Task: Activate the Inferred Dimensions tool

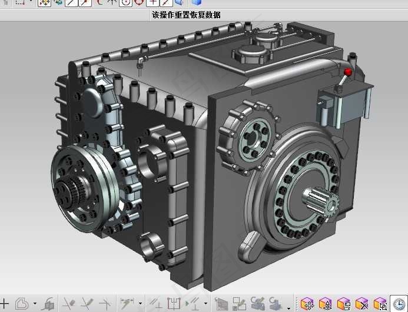Action: pyautogui.click(x=127, y=303)
